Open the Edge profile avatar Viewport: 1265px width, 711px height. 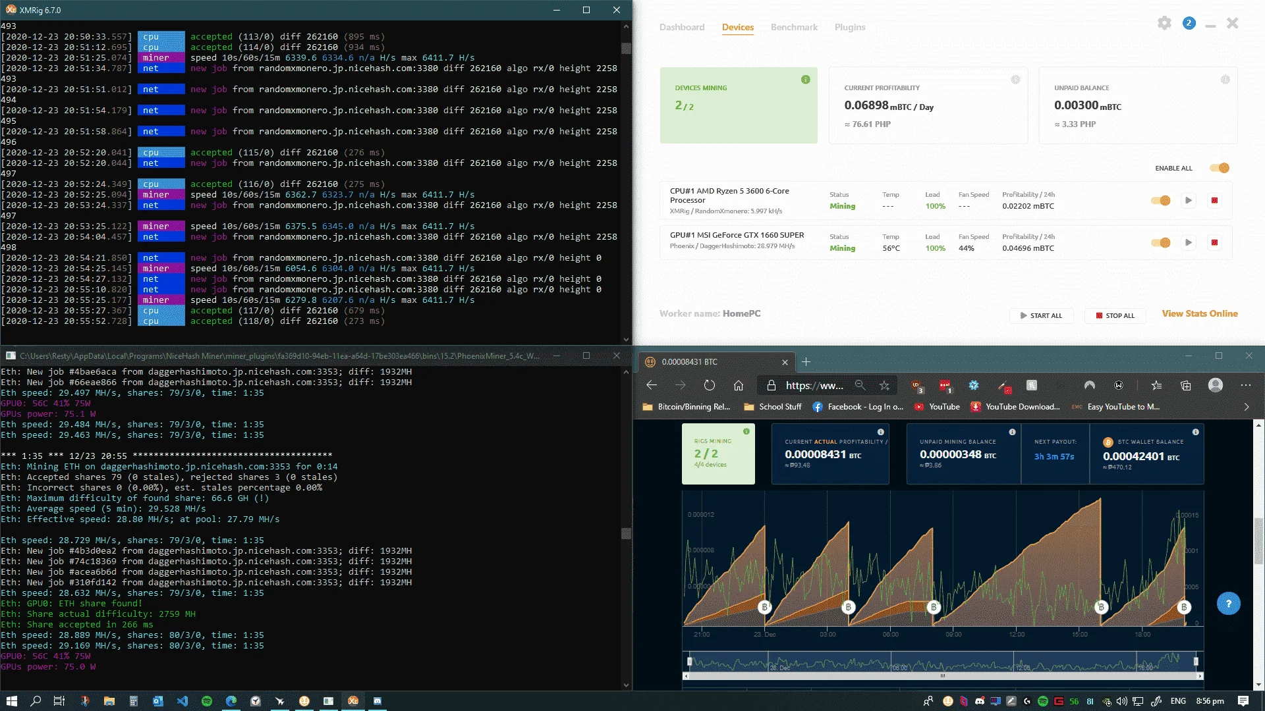tap(1216, 385)
